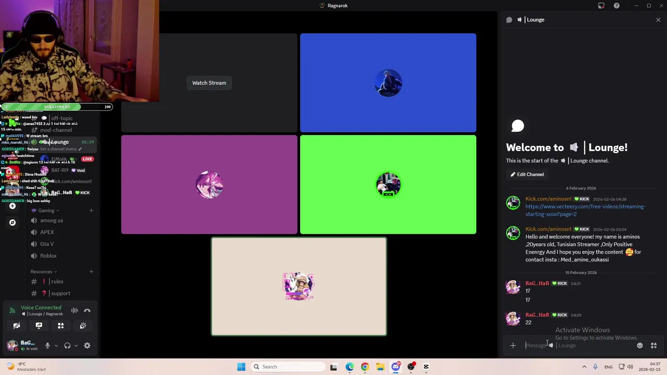Screen dimensions: 667x375
Task: Close the Lounge chat side panel
Action: tap(658, 20)
